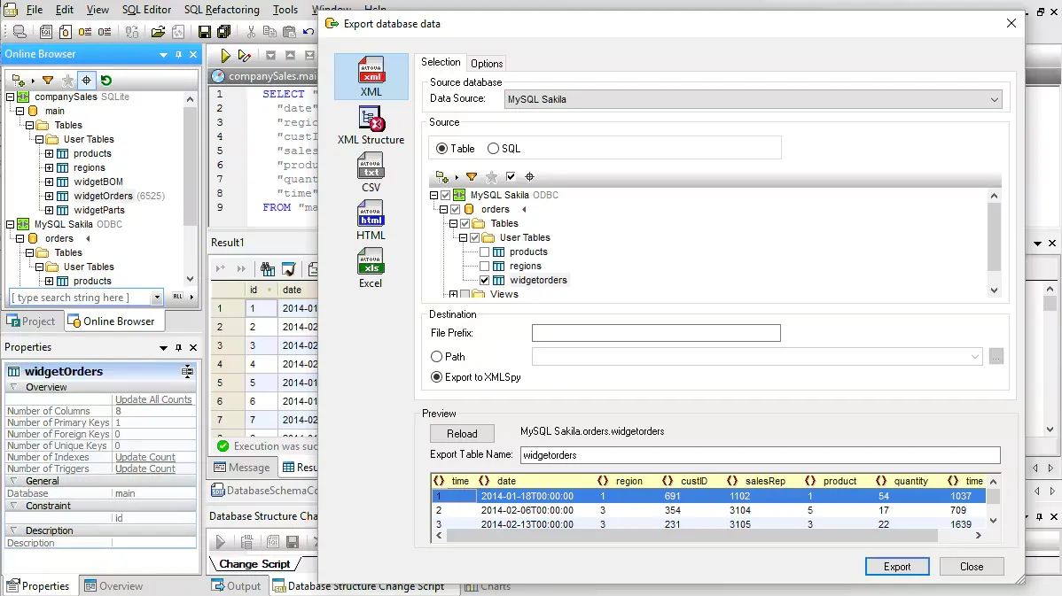Select the XML export format icon
The image size is (1062, 596).
371,76
